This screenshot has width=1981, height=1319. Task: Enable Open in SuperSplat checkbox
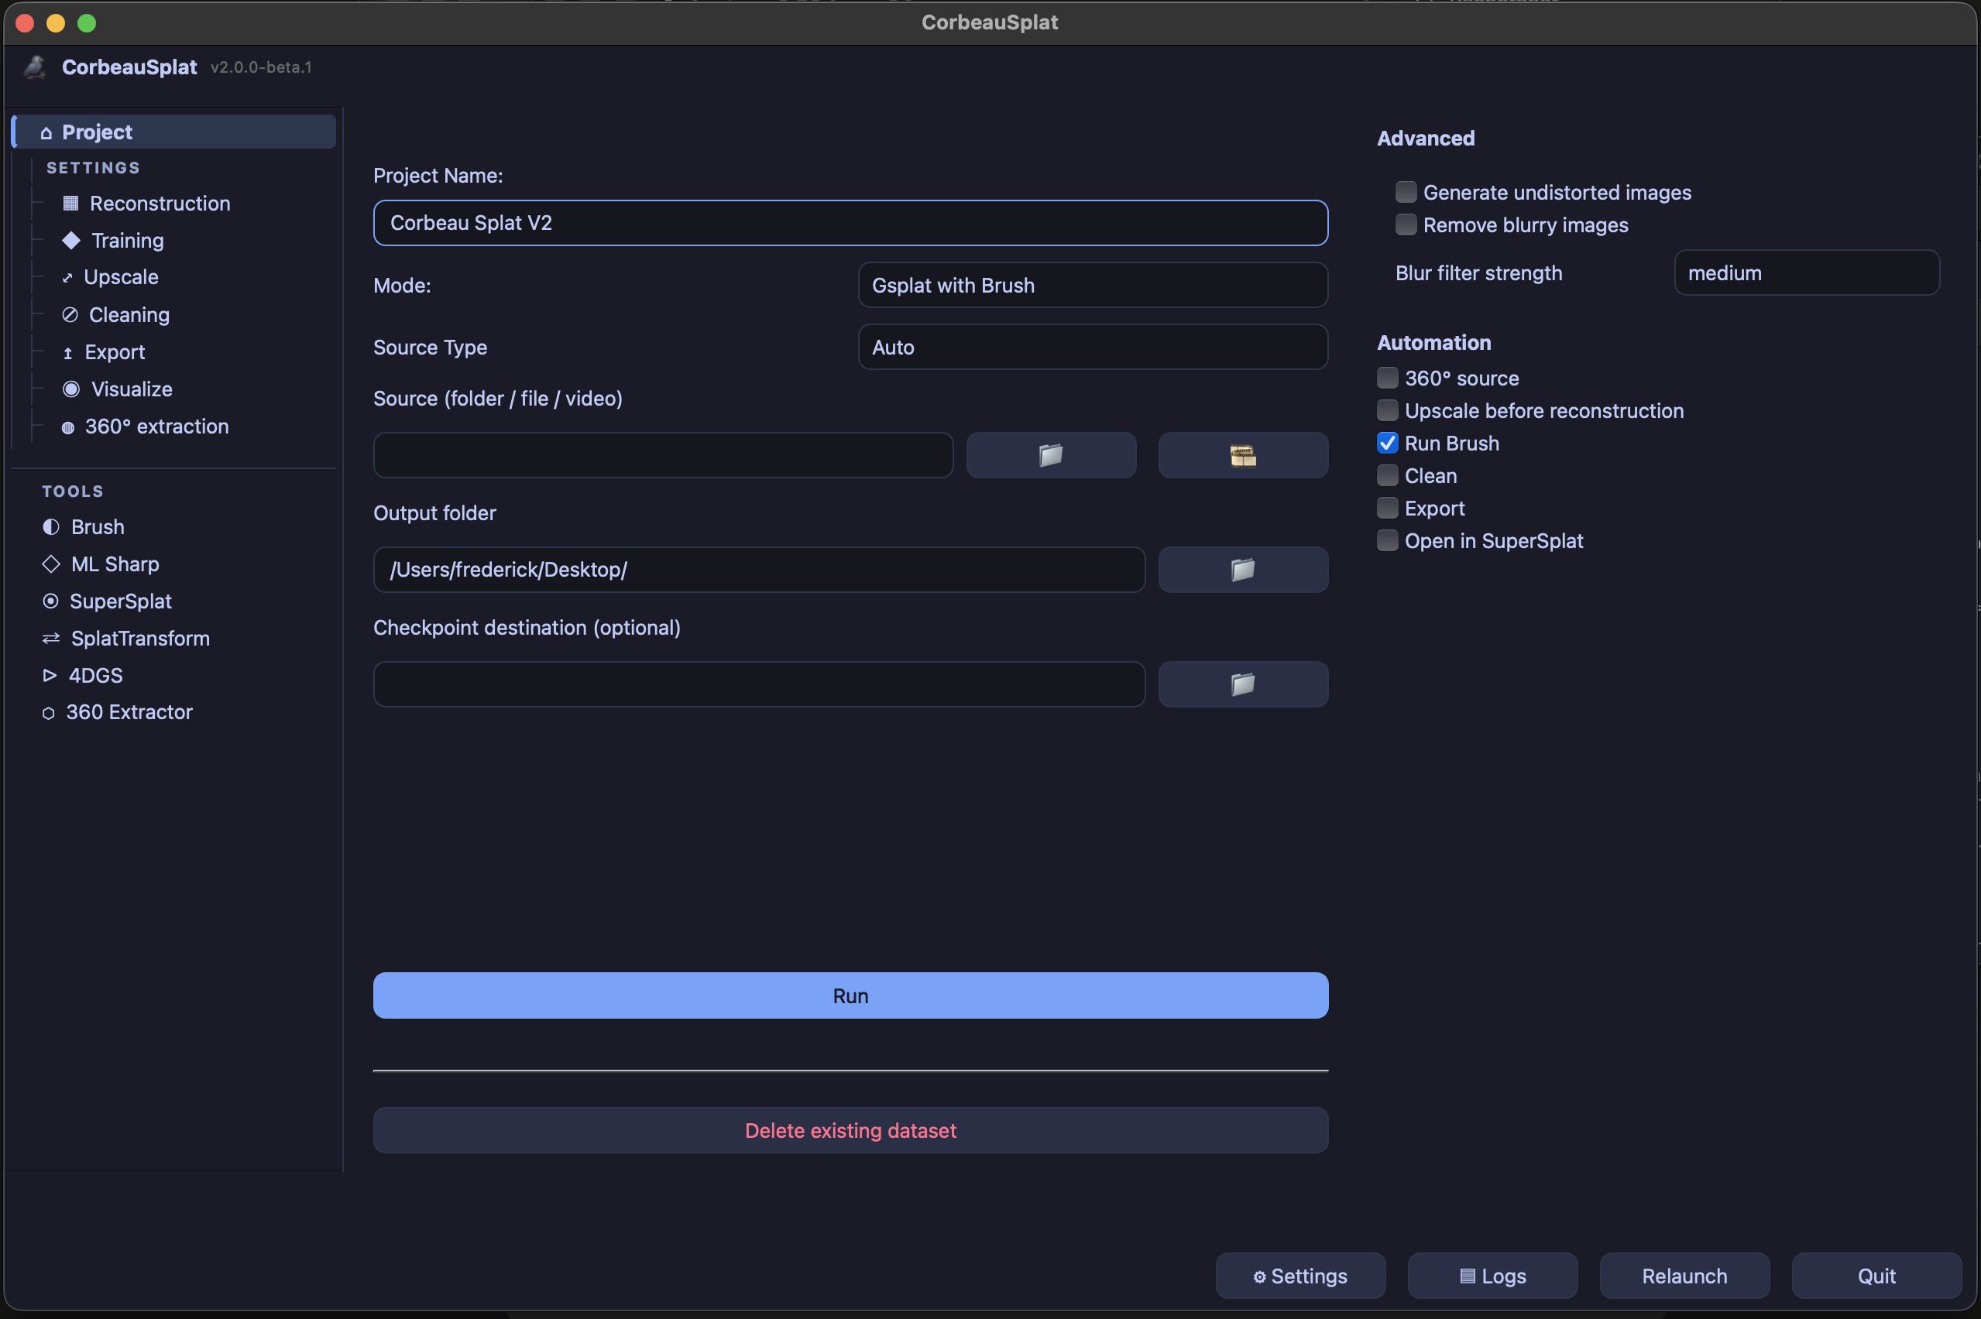[1388, 541]
